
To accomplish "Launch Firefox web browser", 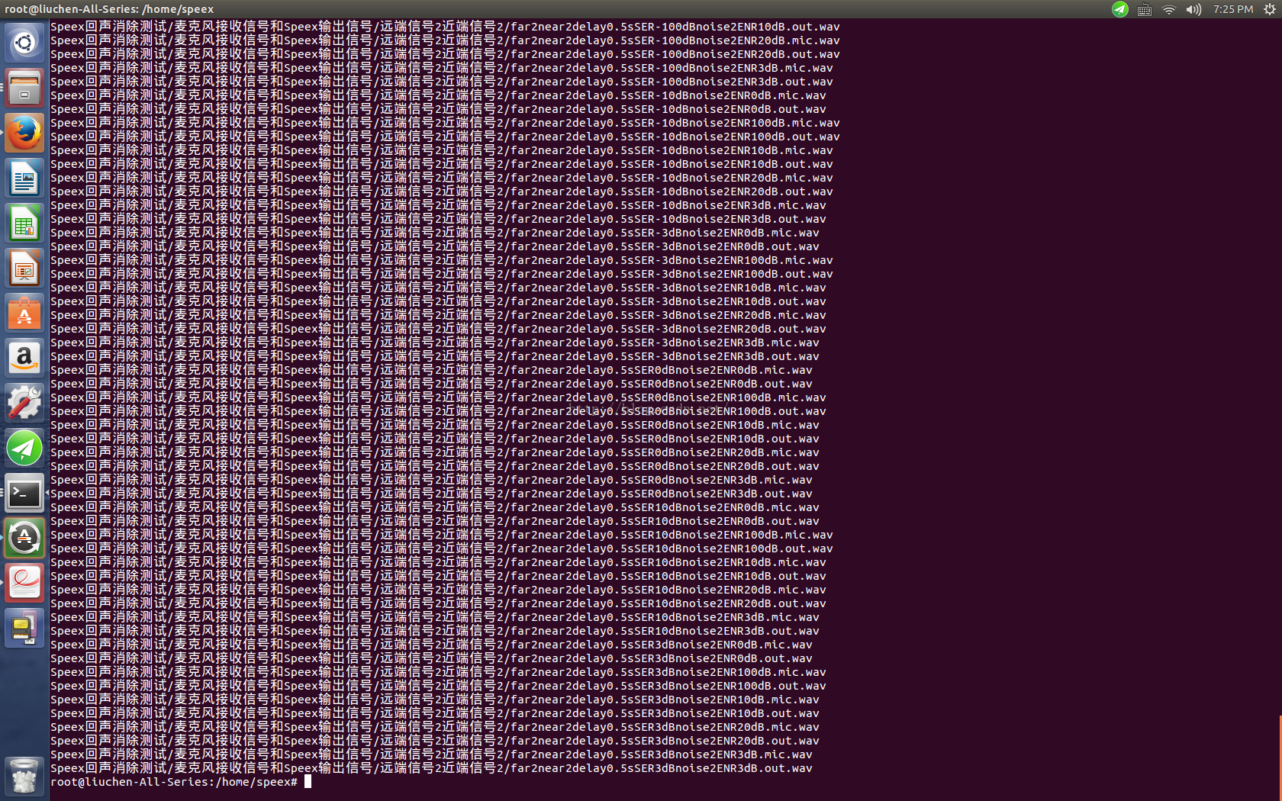I will click(24, 133).
